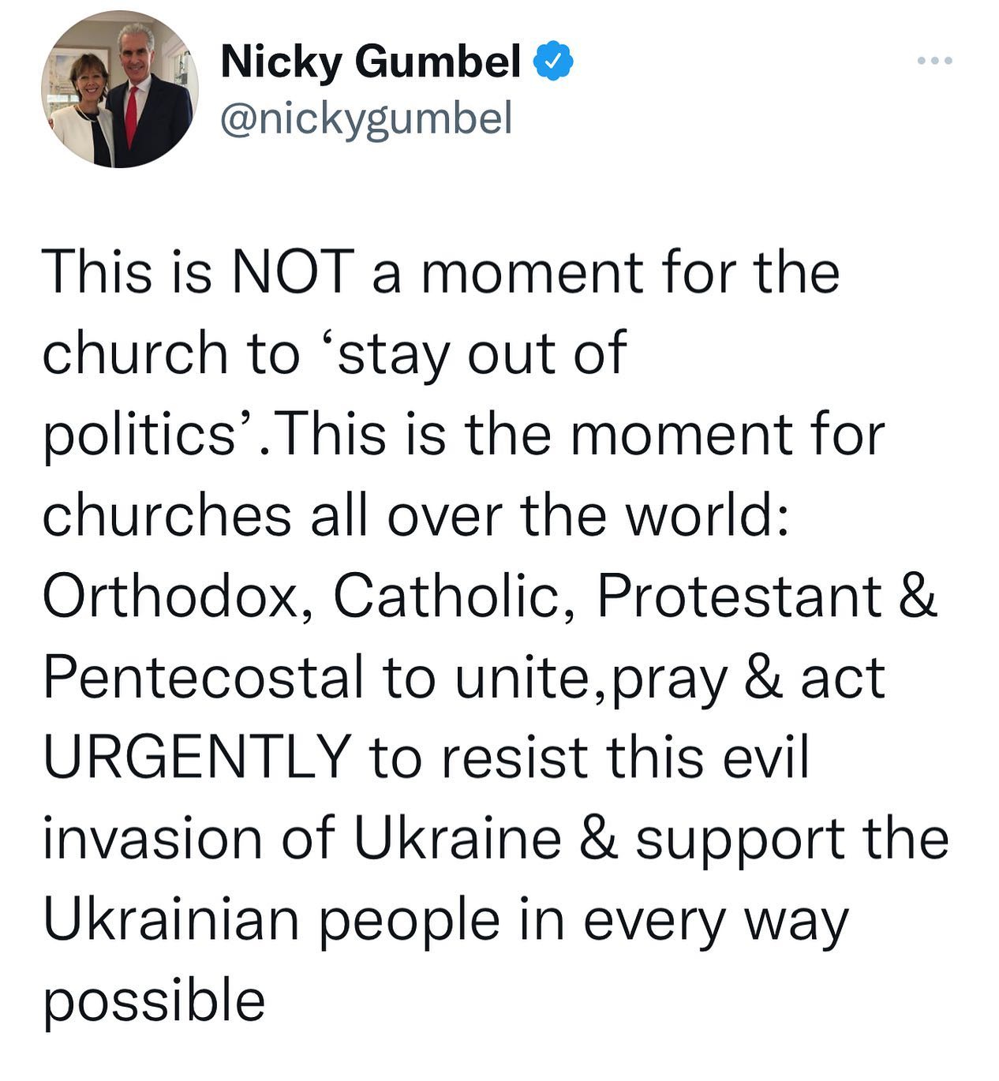
Task: Open the @nickygumbel handle link
Action: click(x=366, y=118)
